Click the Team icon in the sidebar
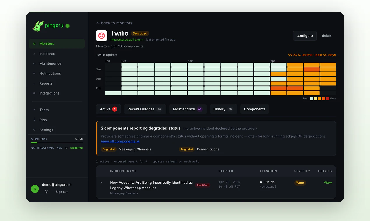 coord(34,110)
